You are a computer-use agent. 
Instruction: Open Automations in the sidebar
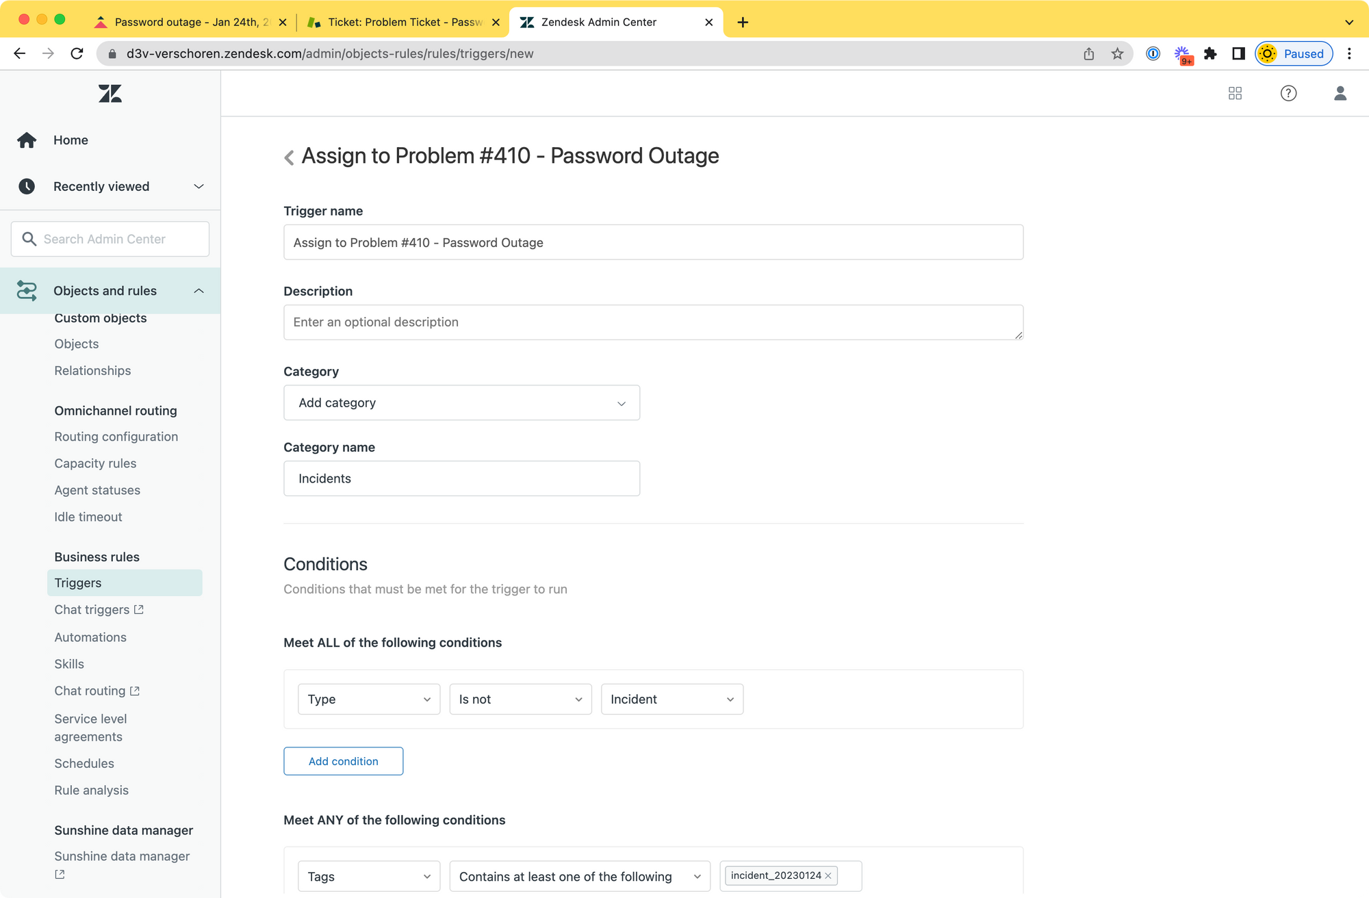tap(90, 637)
